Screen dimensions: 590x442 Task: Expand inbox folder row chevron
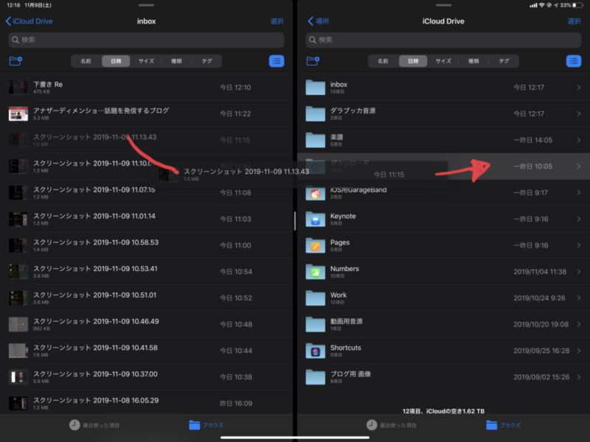tap(579, 87)
